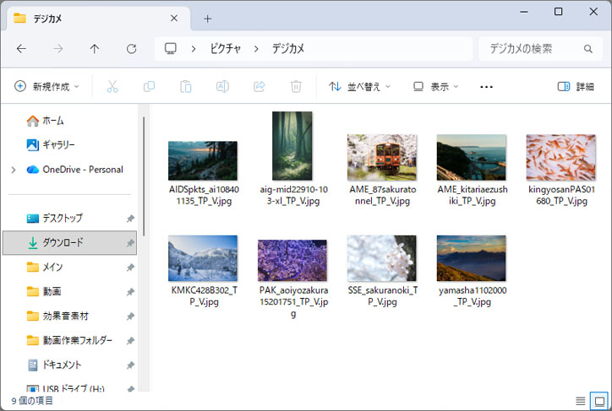Click the Copy icon in toolbar

pyautogui.click(x=150, y=86)
